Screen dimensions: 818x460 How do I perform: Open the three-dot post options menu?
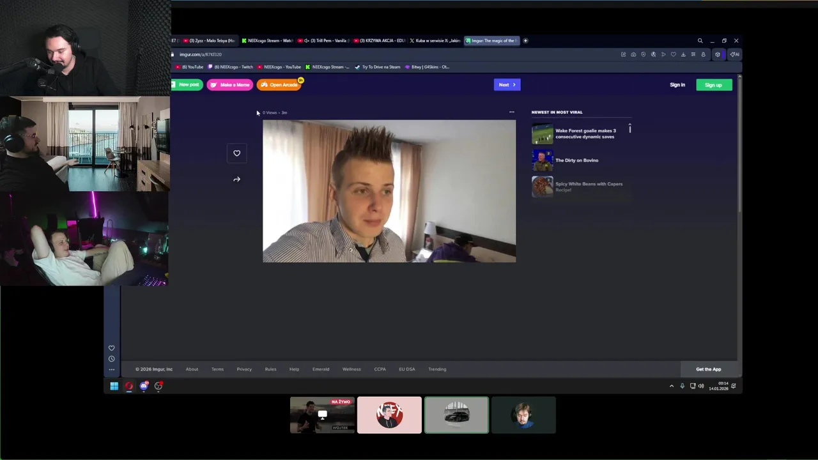(x=512, y=112)
